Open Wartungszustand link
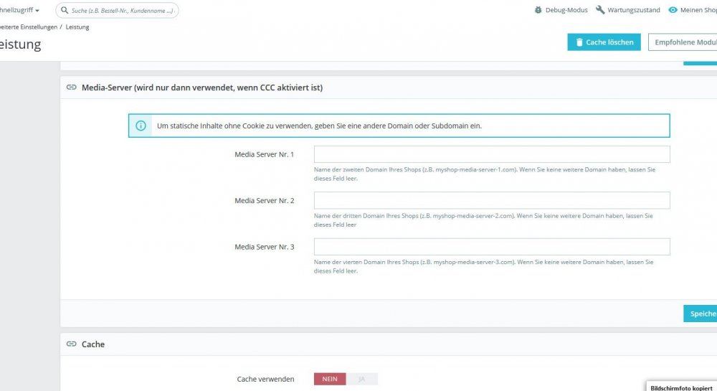 tap(628, 9)
